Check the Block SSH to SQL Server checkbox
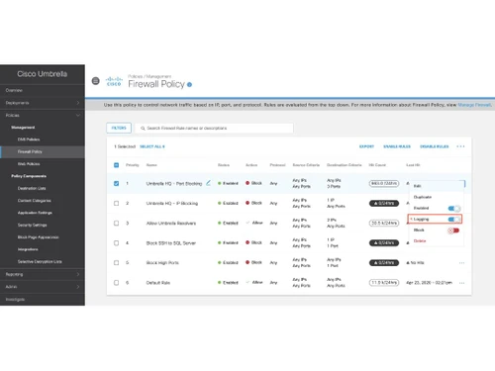 [116, 242]
